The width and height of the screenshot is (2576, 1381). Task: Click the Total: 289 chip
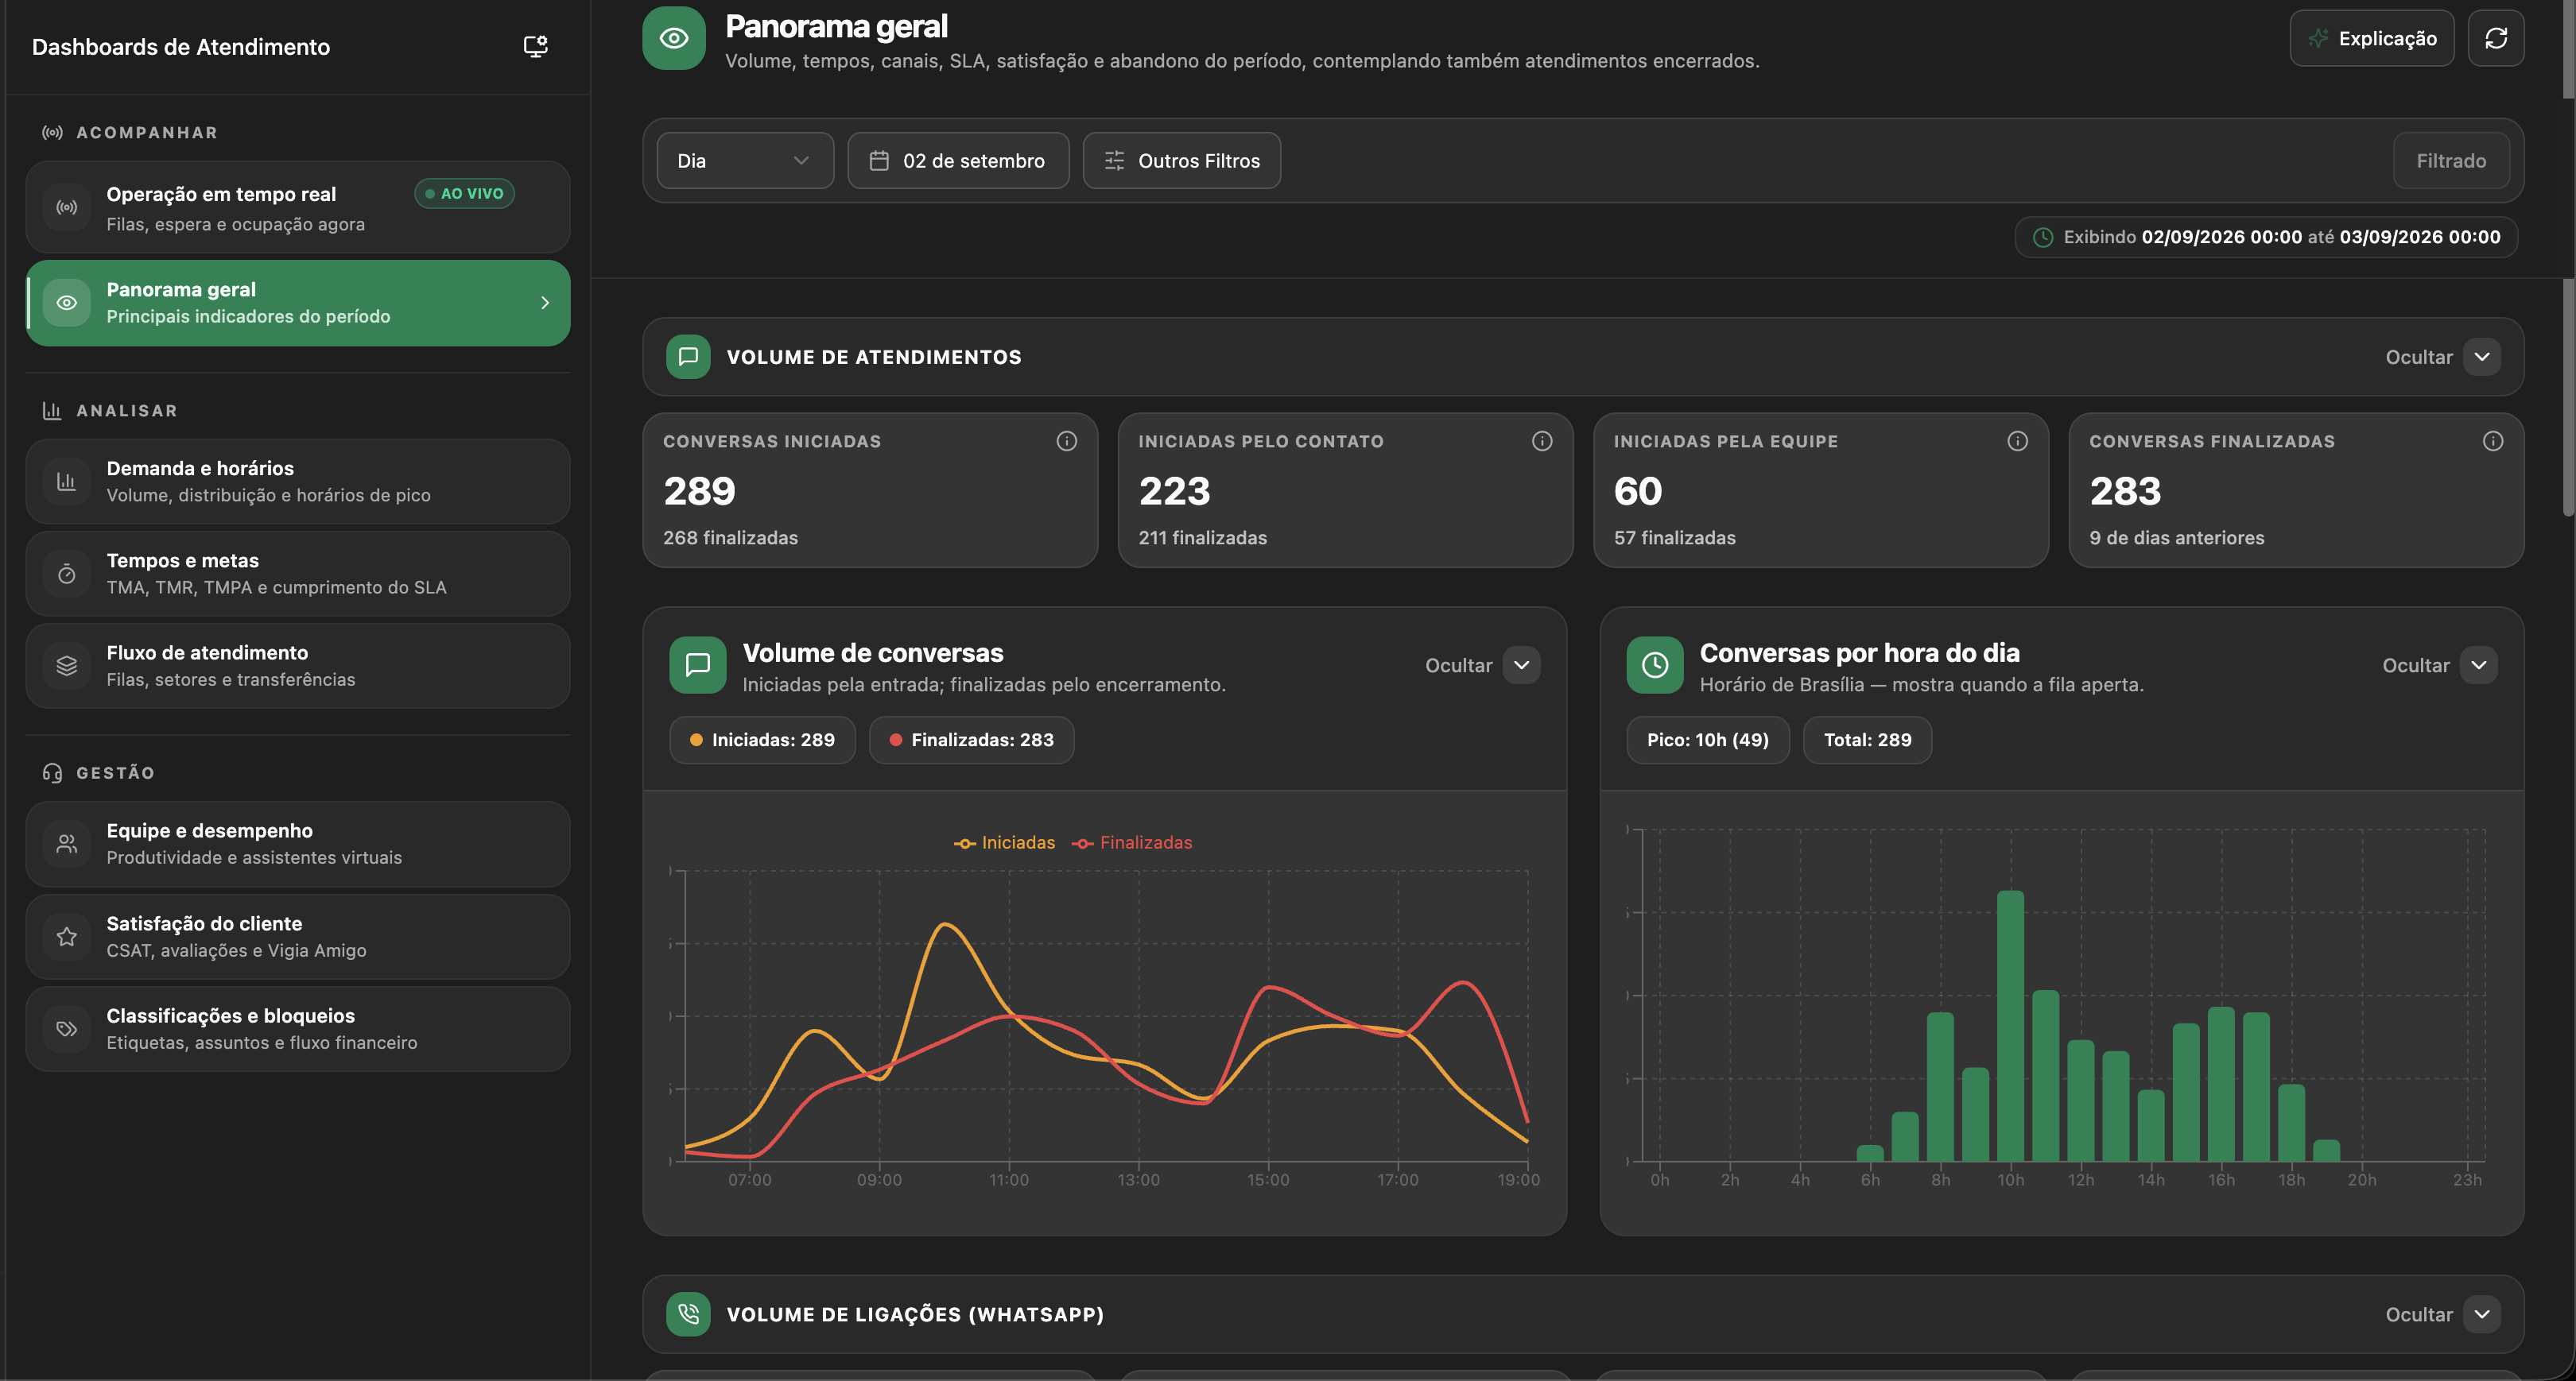[1867, 740]
